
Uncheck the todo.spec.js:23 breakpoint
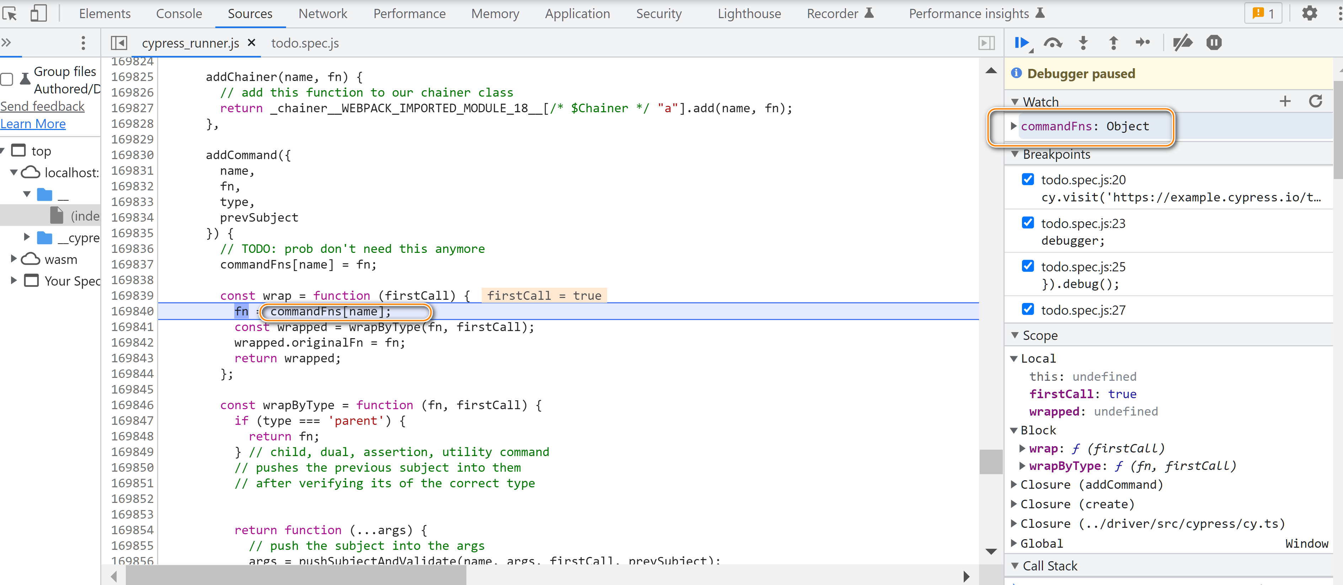point(1028,223)
